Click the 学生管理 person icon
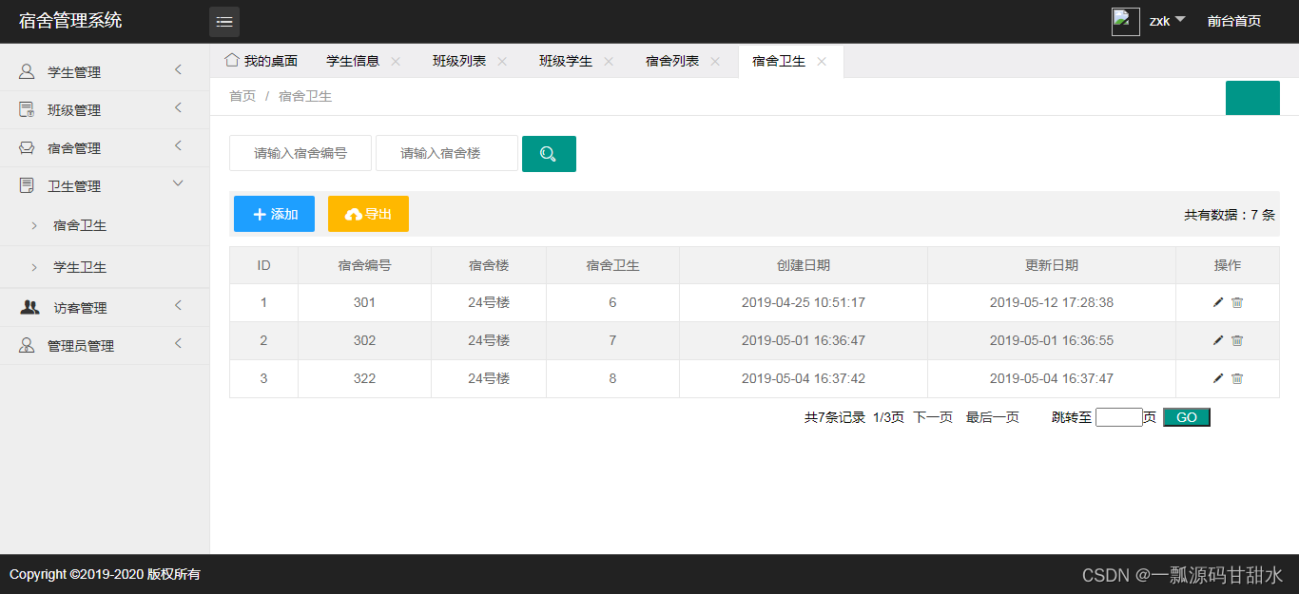Image resolution: width=1299 pixels, height=594 pixels. 27,71
